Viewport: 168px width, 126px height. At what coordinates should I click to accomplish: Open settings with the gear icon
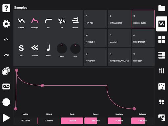(x=6, y=24)
